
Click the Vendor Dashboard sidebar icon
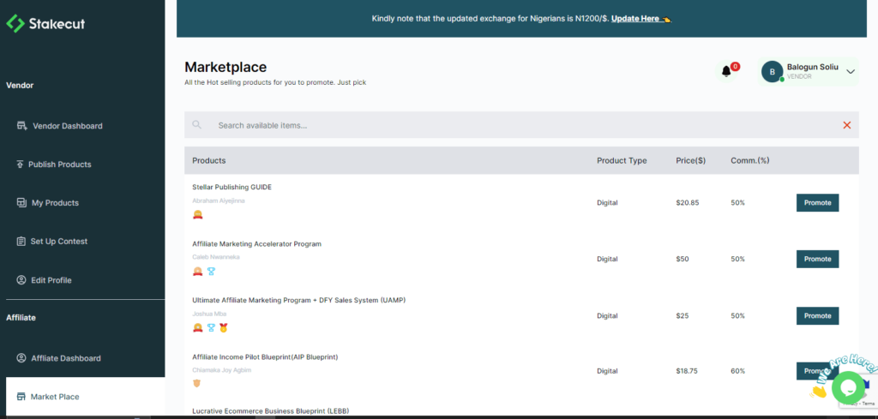click(23, 126)
